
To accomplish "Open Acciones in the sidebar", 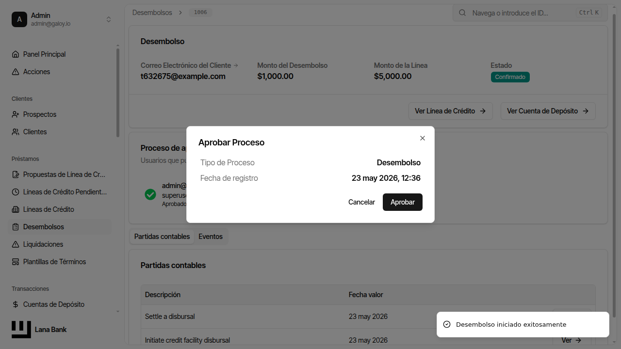I will [60, 72].
